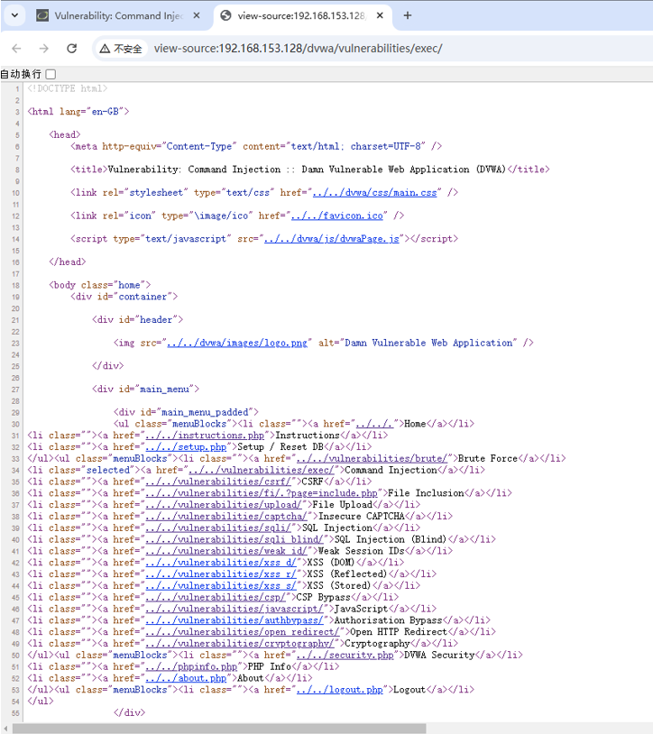This screenshot has width=653, height=734.
Task: Follow the ../../vulnerabilities/sqli_blind/ link
Action: point(235,539)
